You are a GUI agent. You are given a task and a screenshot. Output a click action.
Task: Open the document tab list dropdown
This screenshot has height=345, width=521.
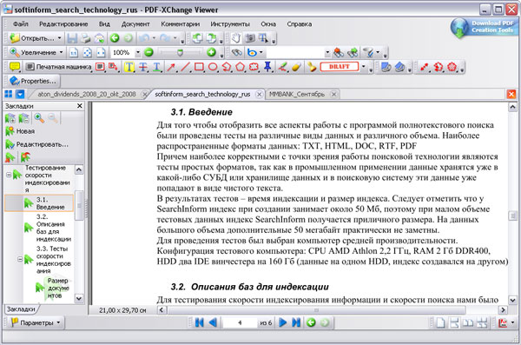coord(20,94)
